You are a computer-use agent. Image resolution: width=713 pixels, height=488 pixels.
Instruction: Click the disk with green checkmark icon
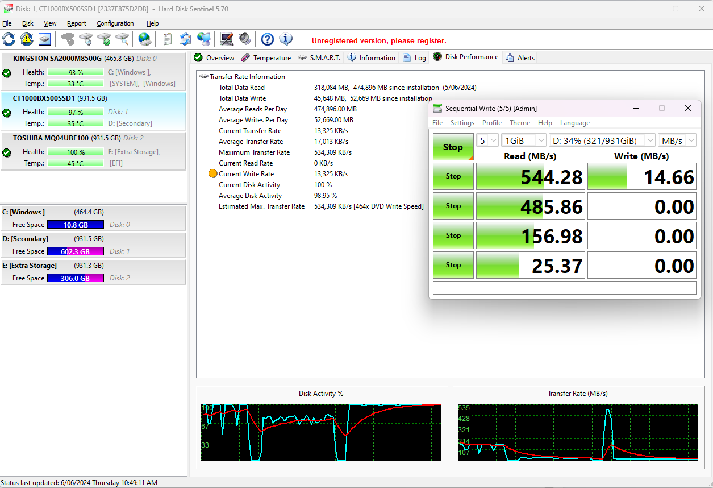(x=104, y=39)
